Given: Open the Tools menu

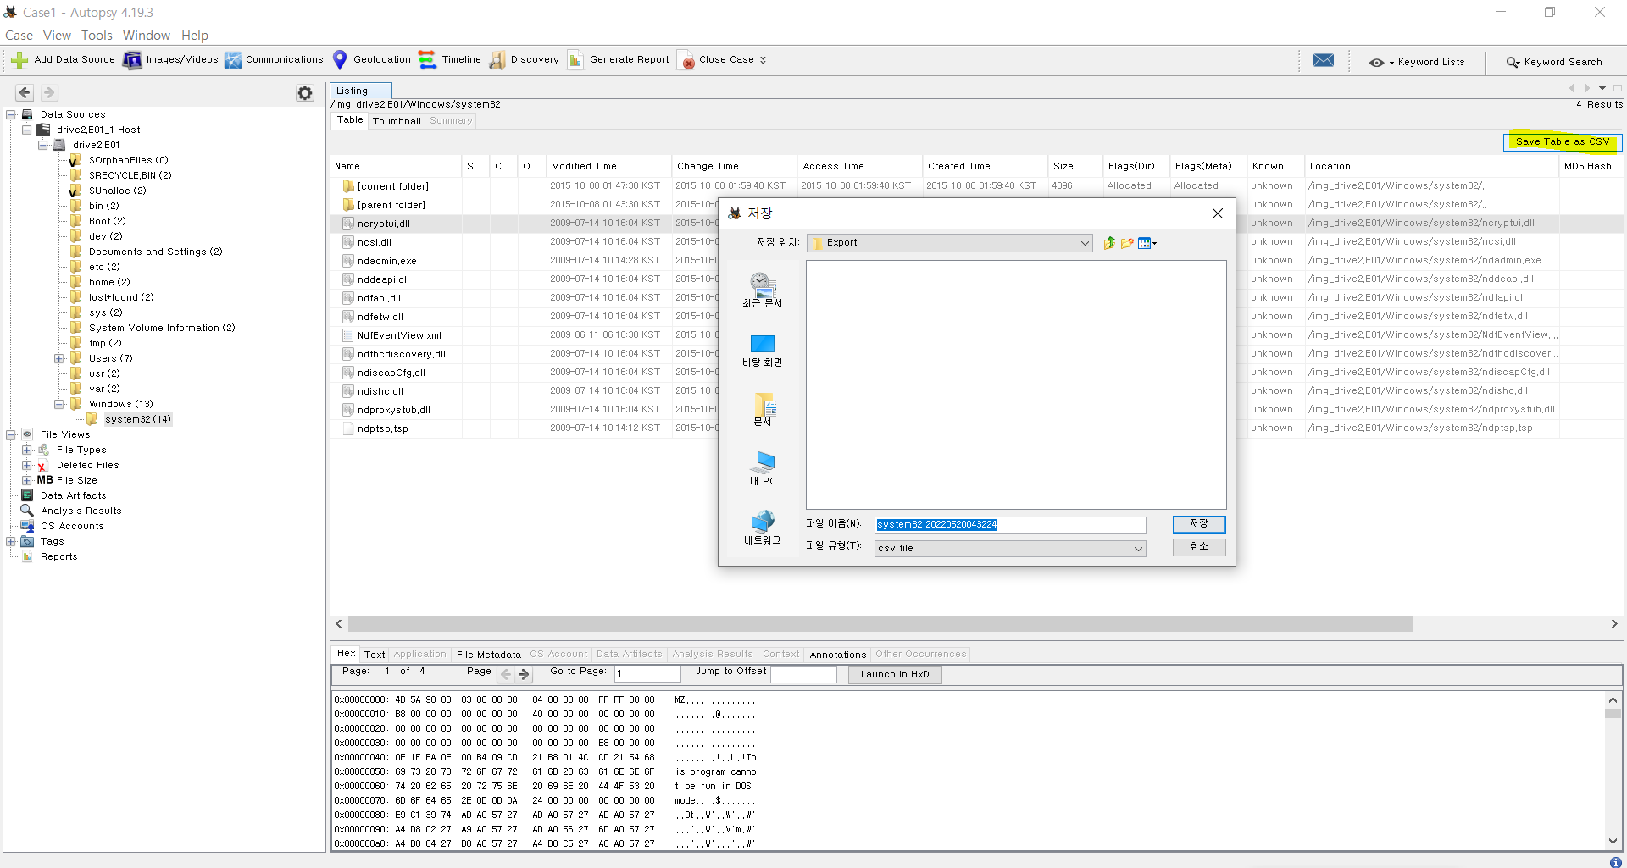Looking at the screenshot, I should (97, 36).
